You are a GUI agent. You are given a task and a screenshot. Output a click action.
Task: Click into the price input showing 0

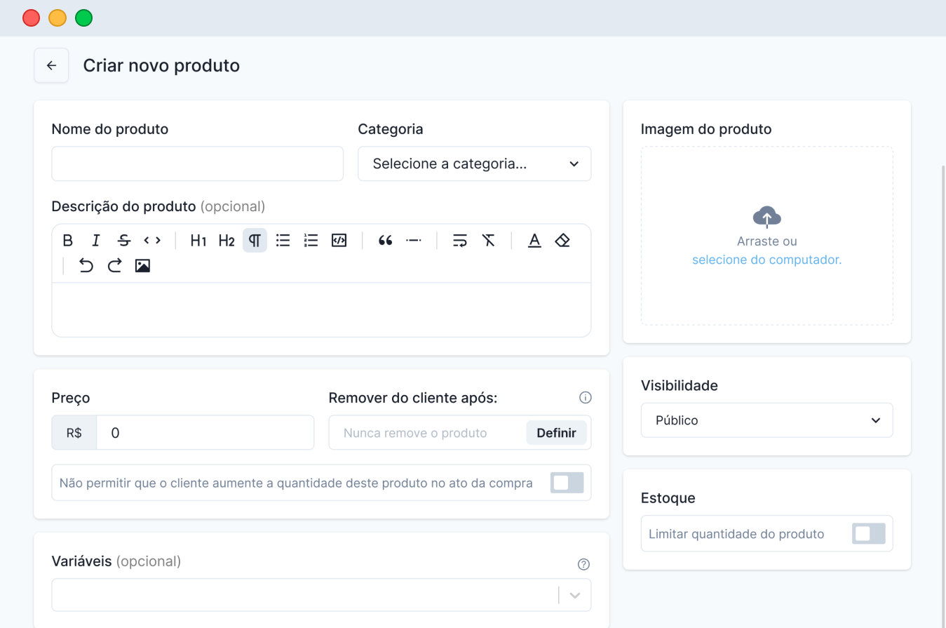pyautogui.click(x=205, y=433)
